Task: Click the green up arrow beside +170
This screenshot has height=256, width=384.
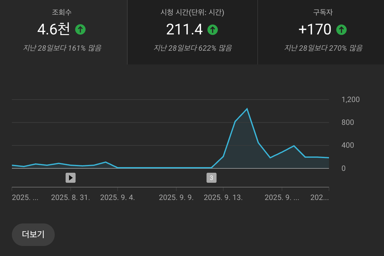Action: click(341, 30)
